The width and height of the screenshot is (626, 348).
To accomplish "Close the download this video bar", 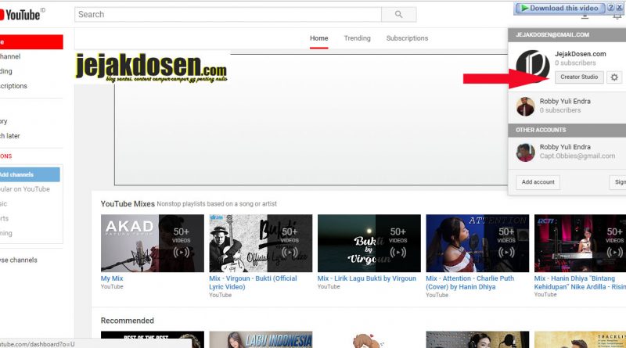I will pyautogui.click(x=619, y=8).
